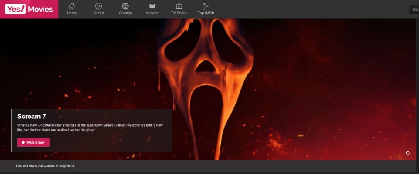Click the Genre play-circle icon
419x174 pixels.
(98, 6)
